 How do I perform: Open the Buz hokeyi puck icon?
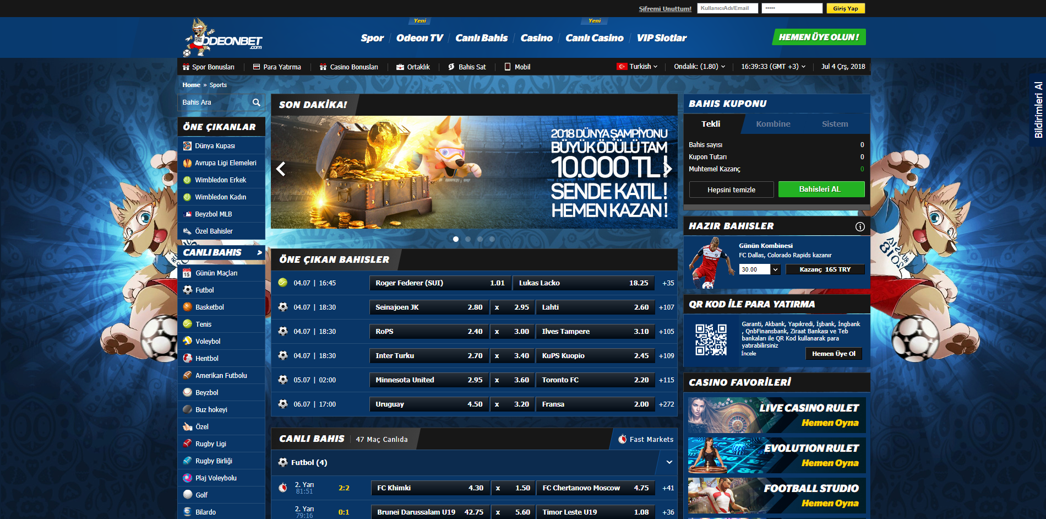pos(188,409)
